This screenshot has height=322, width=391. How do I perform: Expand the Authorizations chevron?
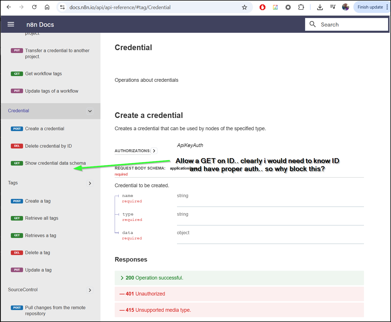(154, 151)
